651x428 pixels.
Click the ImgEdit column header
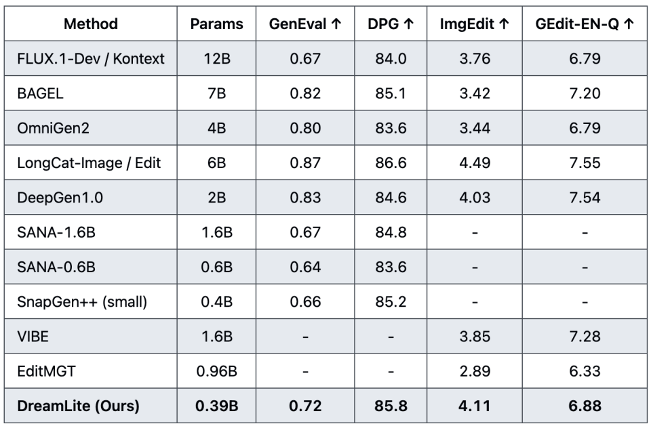[x=475, y=24]
